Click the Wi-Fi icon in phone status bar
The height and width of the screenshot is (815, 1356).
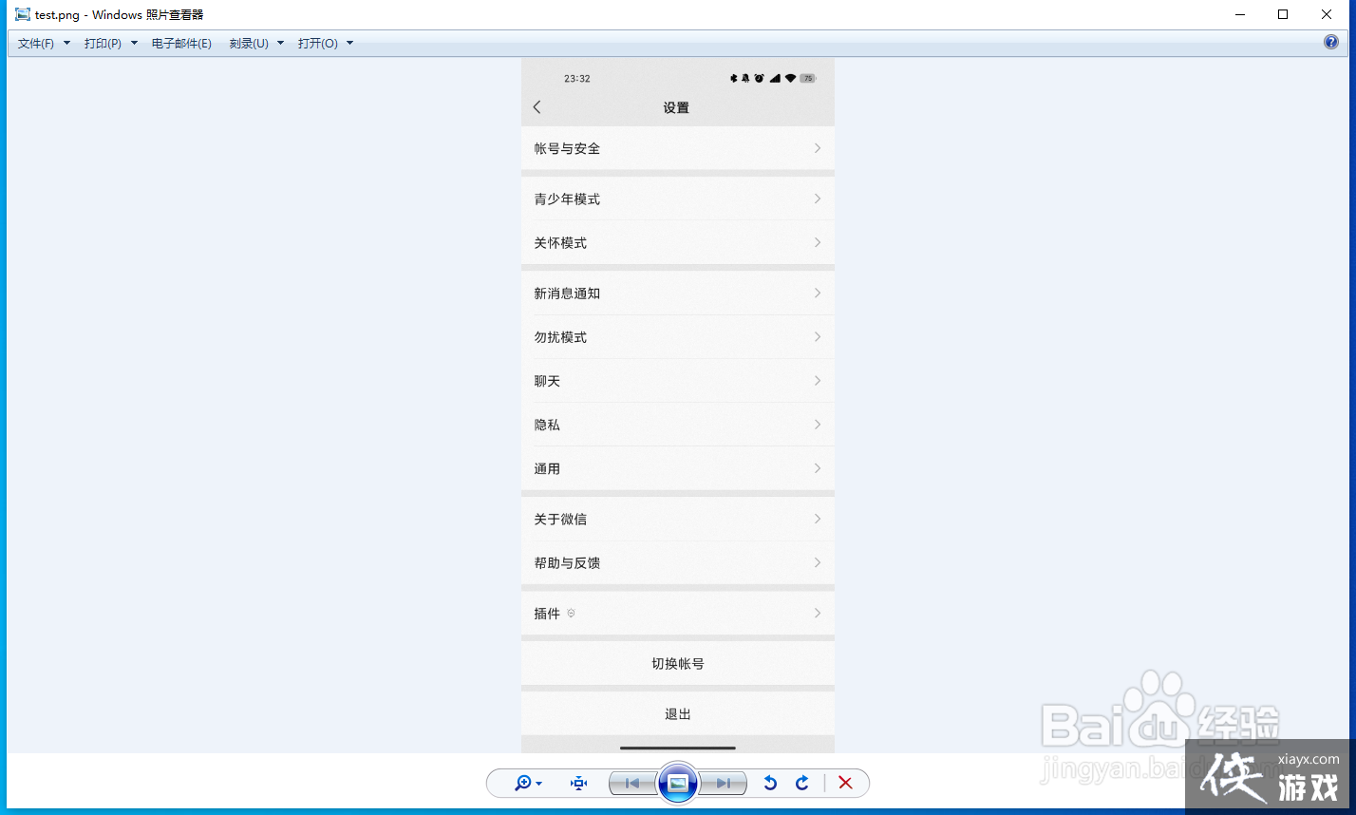coord(790,78)
